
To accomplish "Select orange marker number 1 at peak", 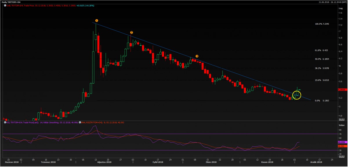I will [97, 21].
